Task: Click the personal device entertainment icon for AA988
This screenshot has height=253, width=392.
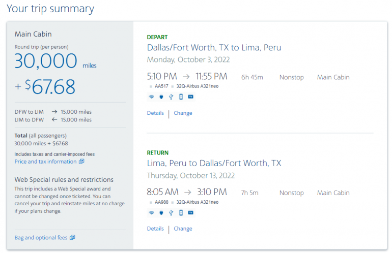Action: coord(180,212)
